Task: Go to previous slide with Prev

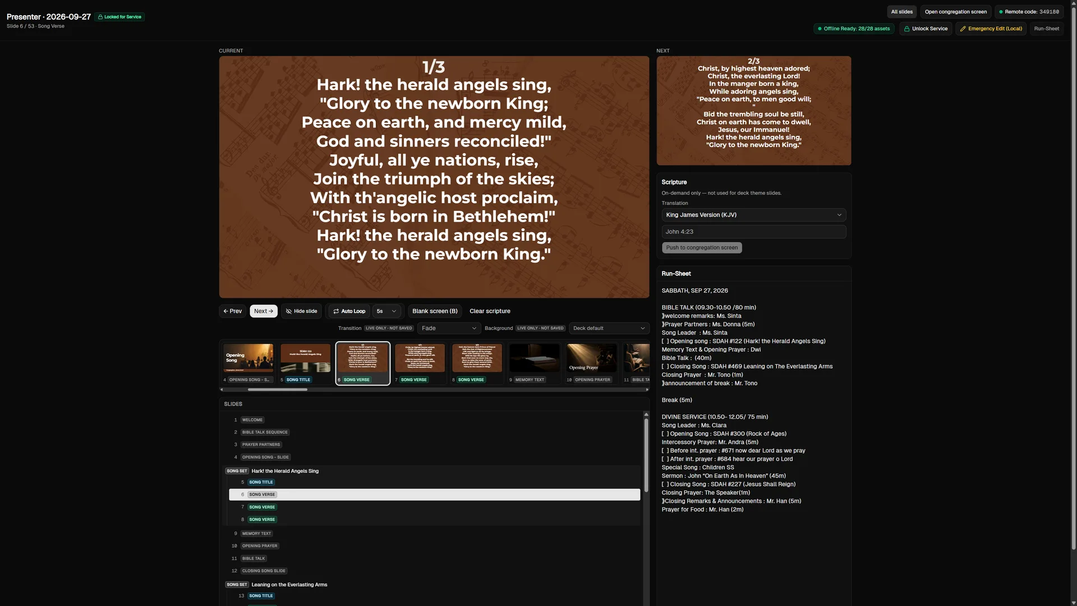Action: [232, 311]
